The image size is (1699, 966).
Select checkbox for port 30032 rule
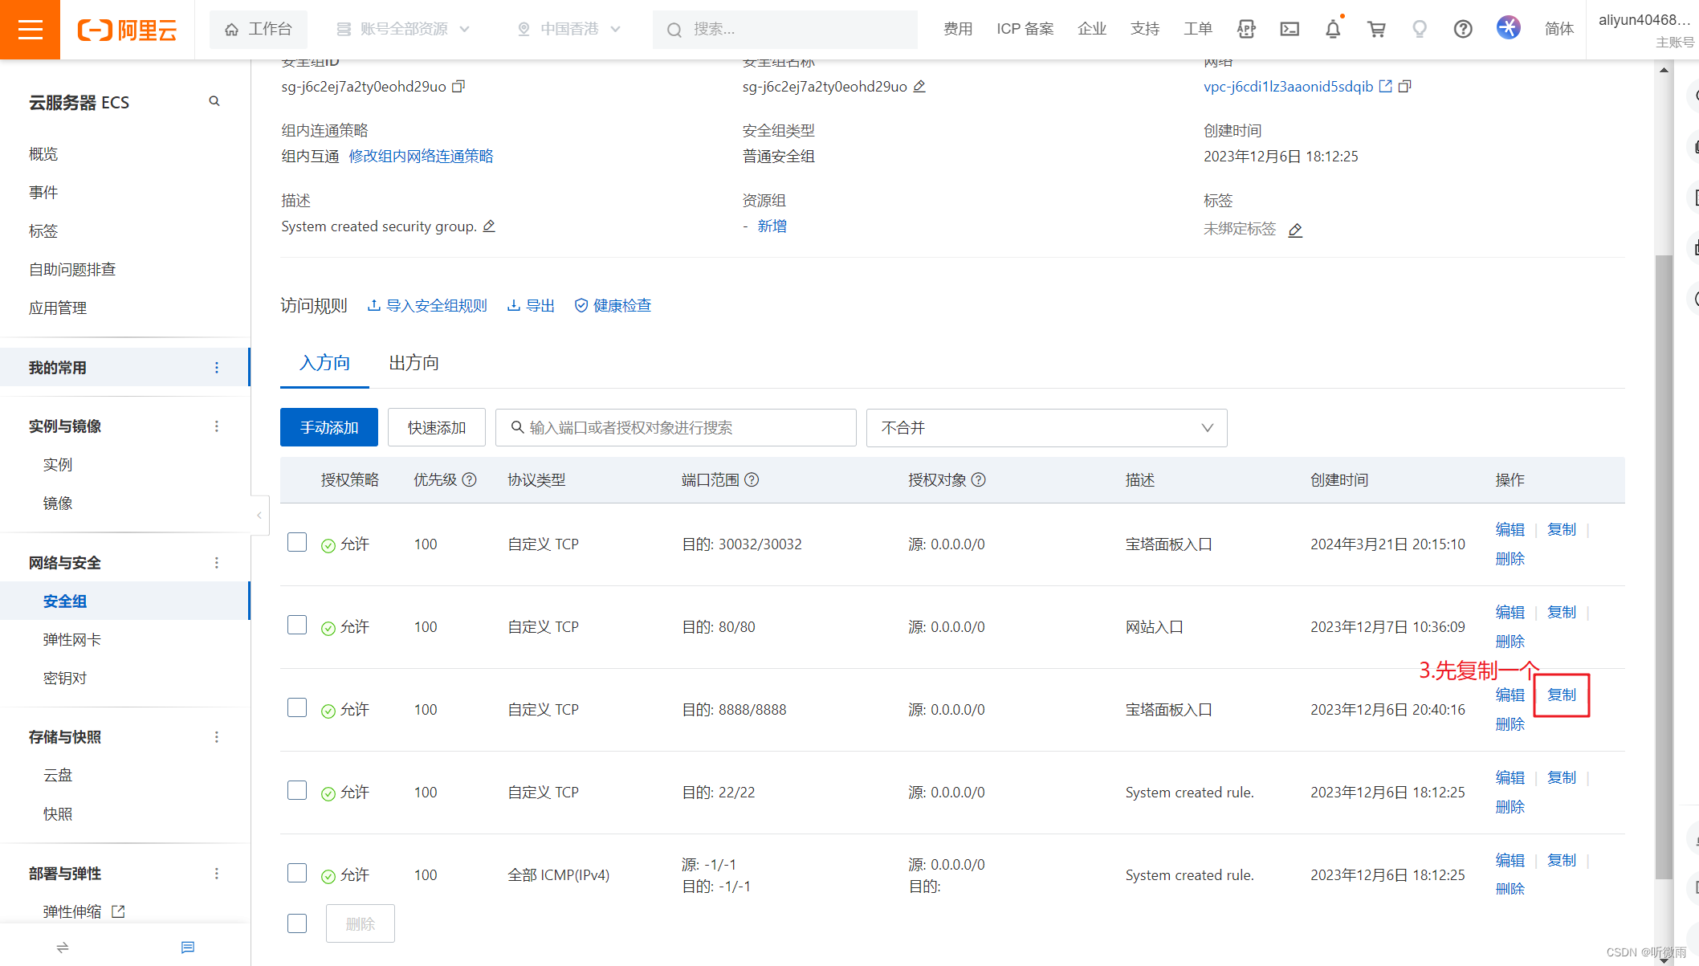[x=297, y=542]
